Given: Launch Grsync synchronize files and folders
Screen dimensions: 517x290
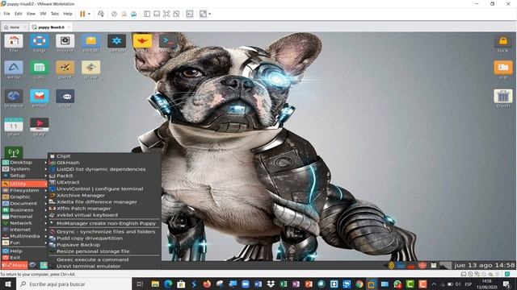Looking at the screenshot, I should tap(104, 231).
